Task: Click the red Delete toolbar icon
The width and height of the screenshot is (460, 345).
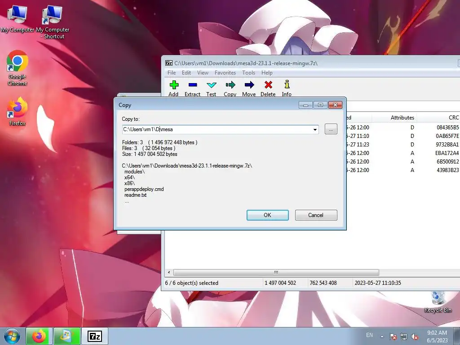Action: pos(268,88)
